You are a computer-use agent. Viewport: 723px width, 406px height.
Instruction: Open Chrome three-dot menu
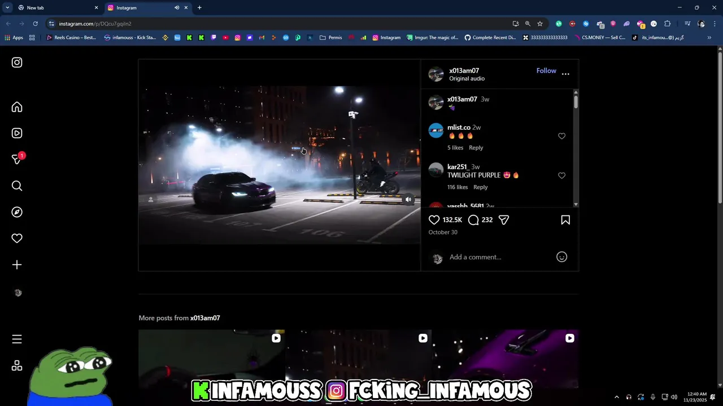click(715, 24)
